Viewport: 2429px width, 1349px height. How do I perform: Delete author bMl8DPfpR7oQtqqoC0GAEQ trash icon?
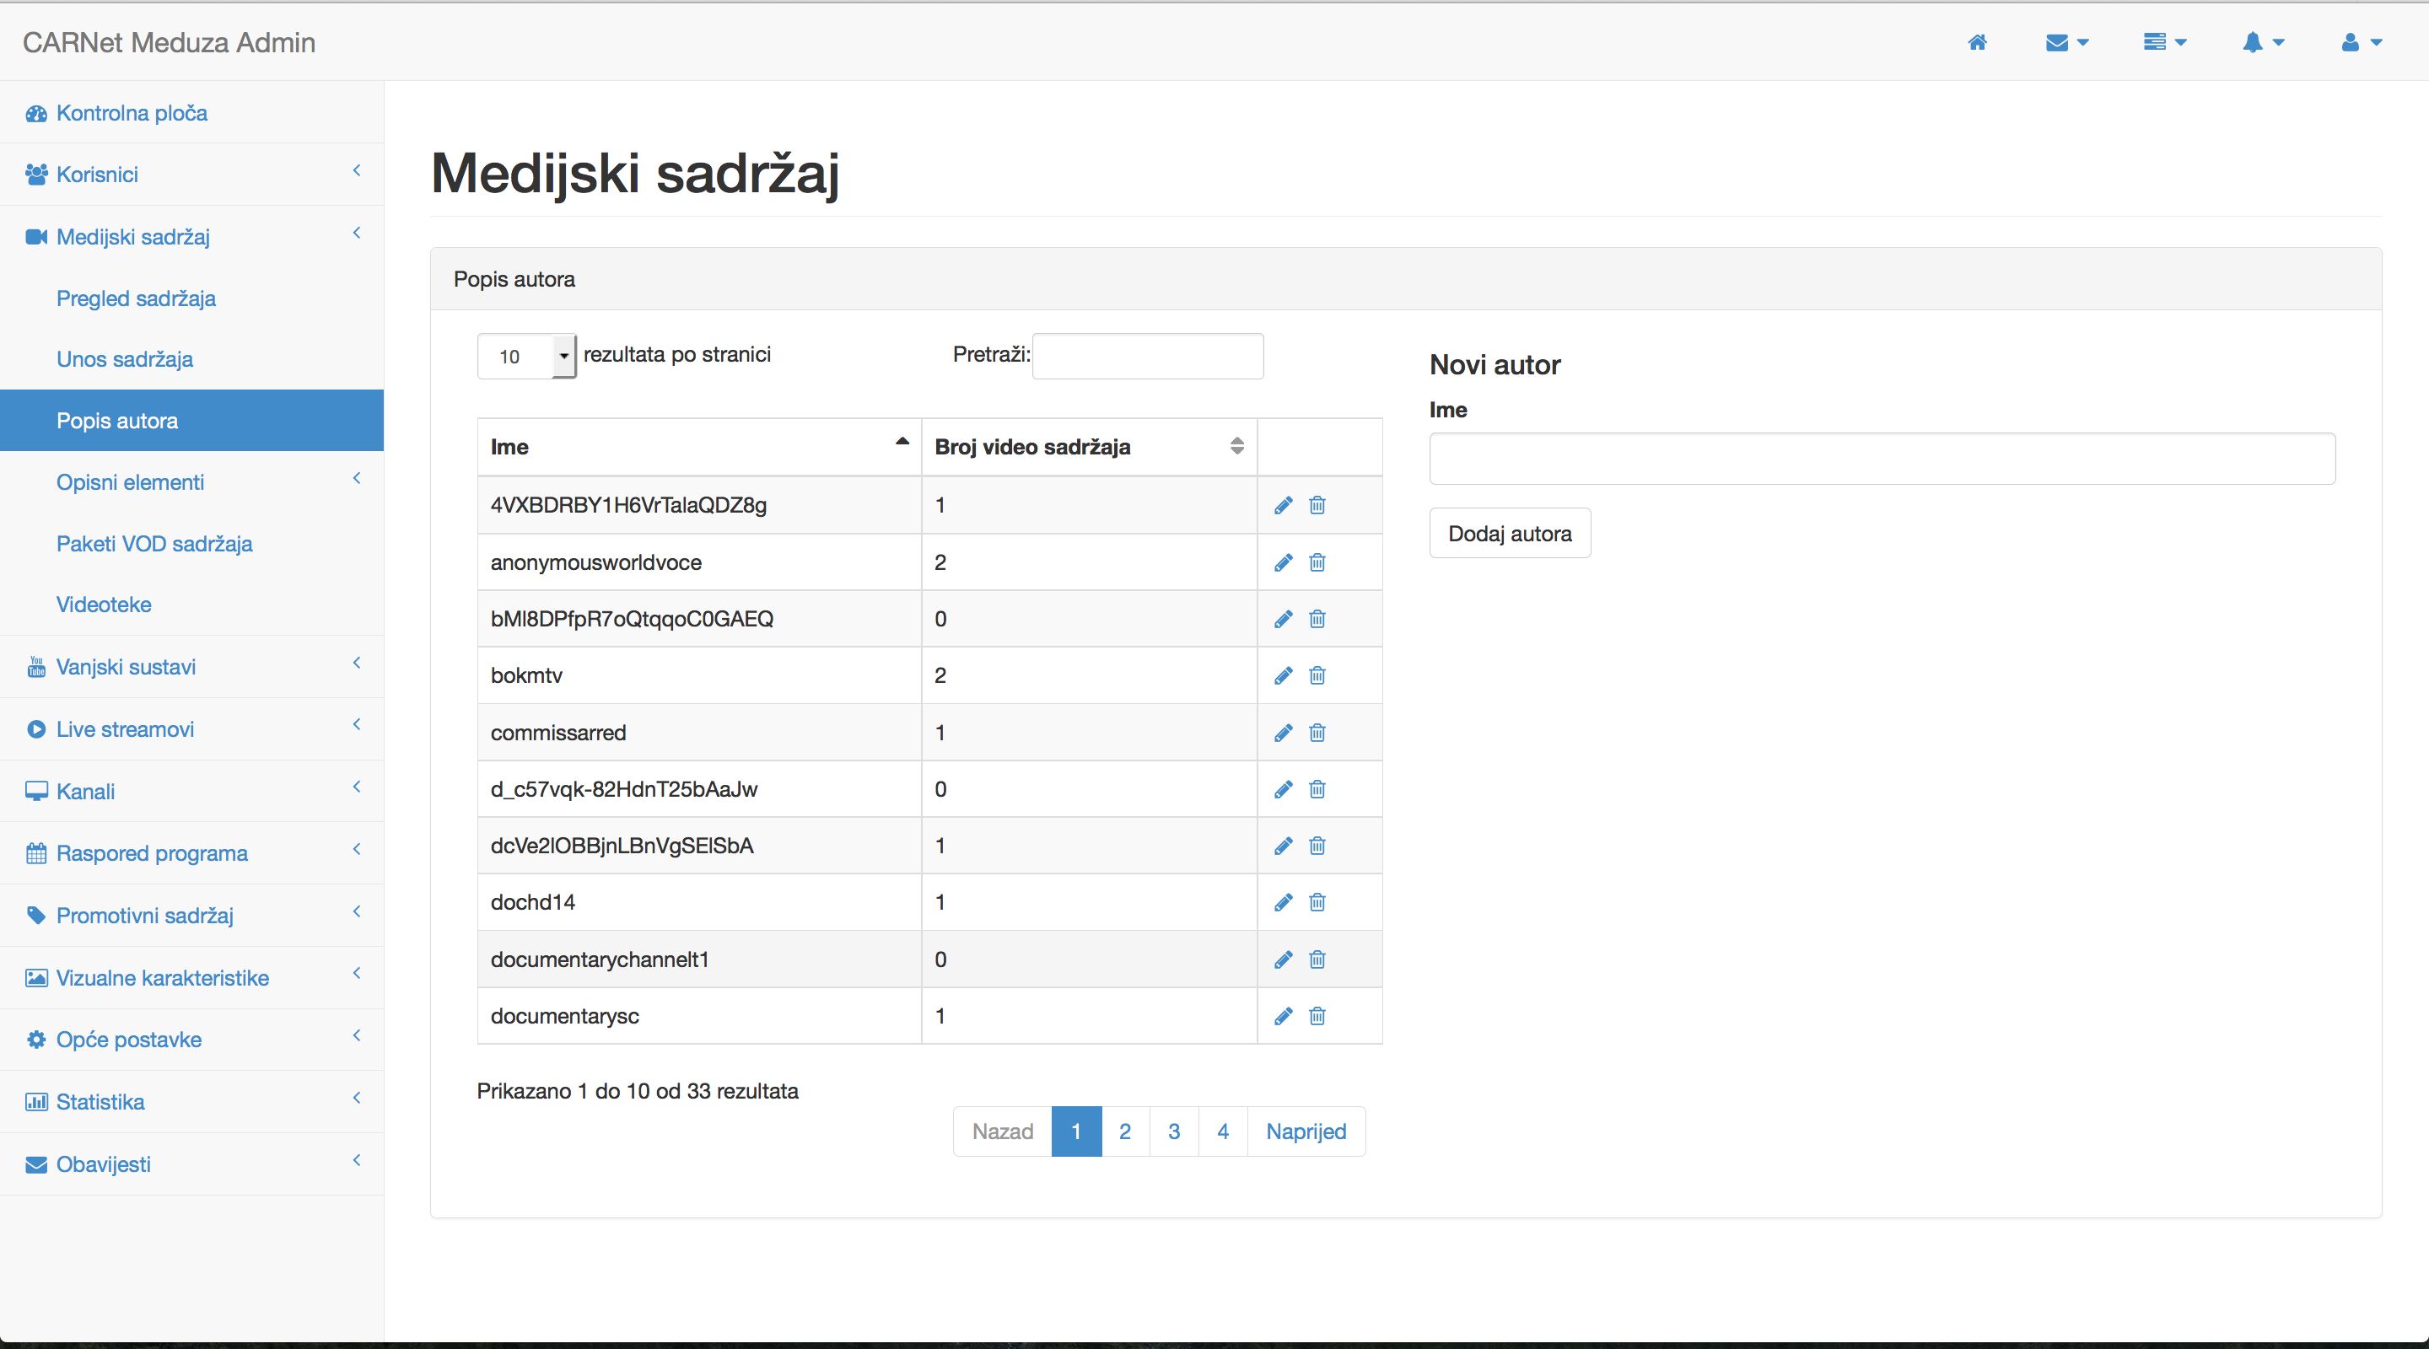pos(1317,620)
